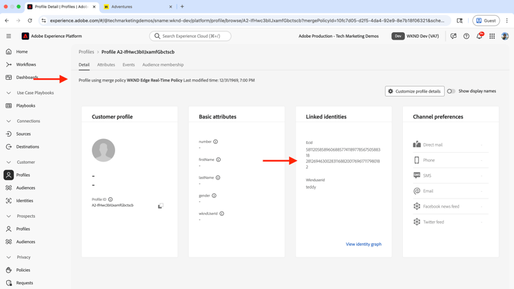Open the WKND Dev sandbox switcher

coord(415,36)
